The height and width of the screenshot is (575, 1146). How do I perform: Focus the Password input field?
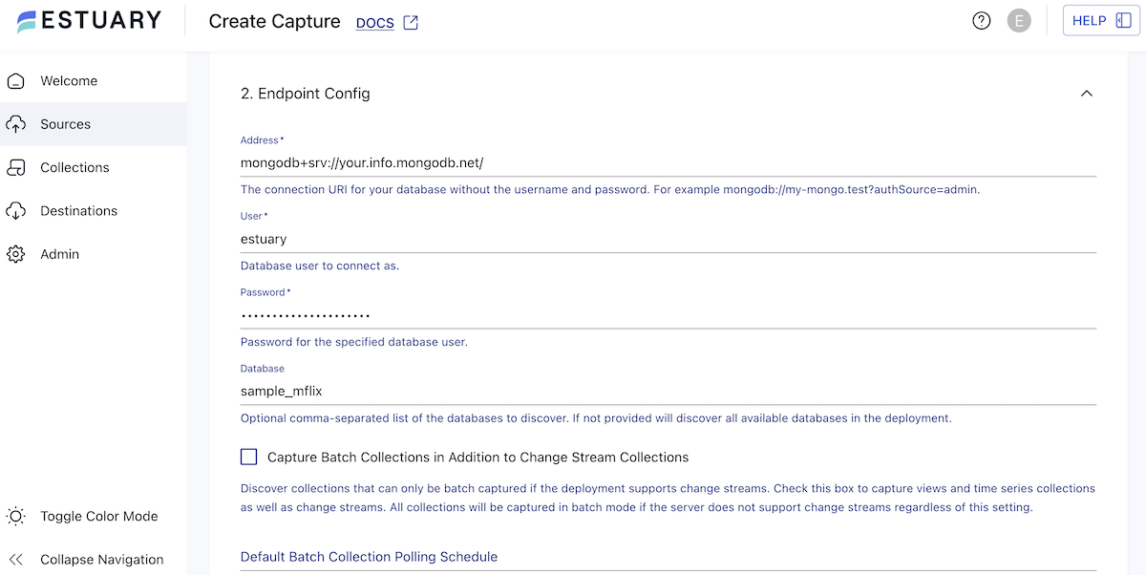click(x=668, y=315)
